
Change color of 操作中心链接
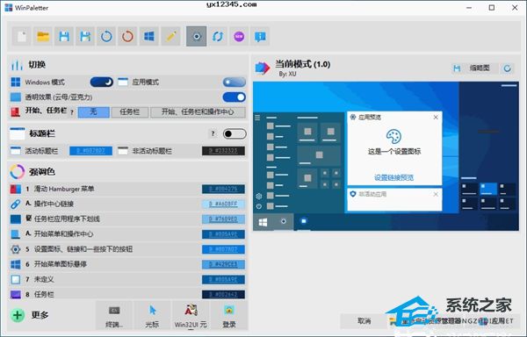pyautogui.click(x=223, y=204)
